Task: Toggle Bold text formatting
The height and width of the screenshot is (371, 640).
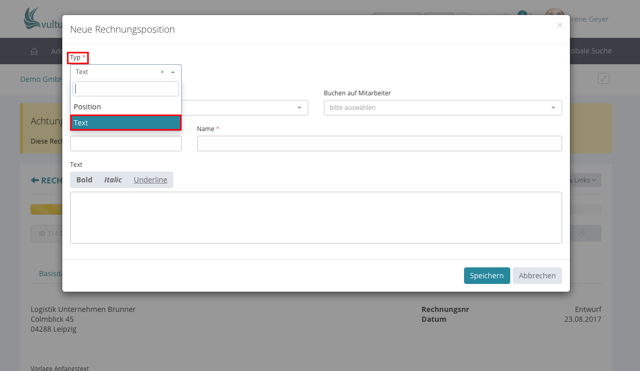Action: (x=84, y=180)
